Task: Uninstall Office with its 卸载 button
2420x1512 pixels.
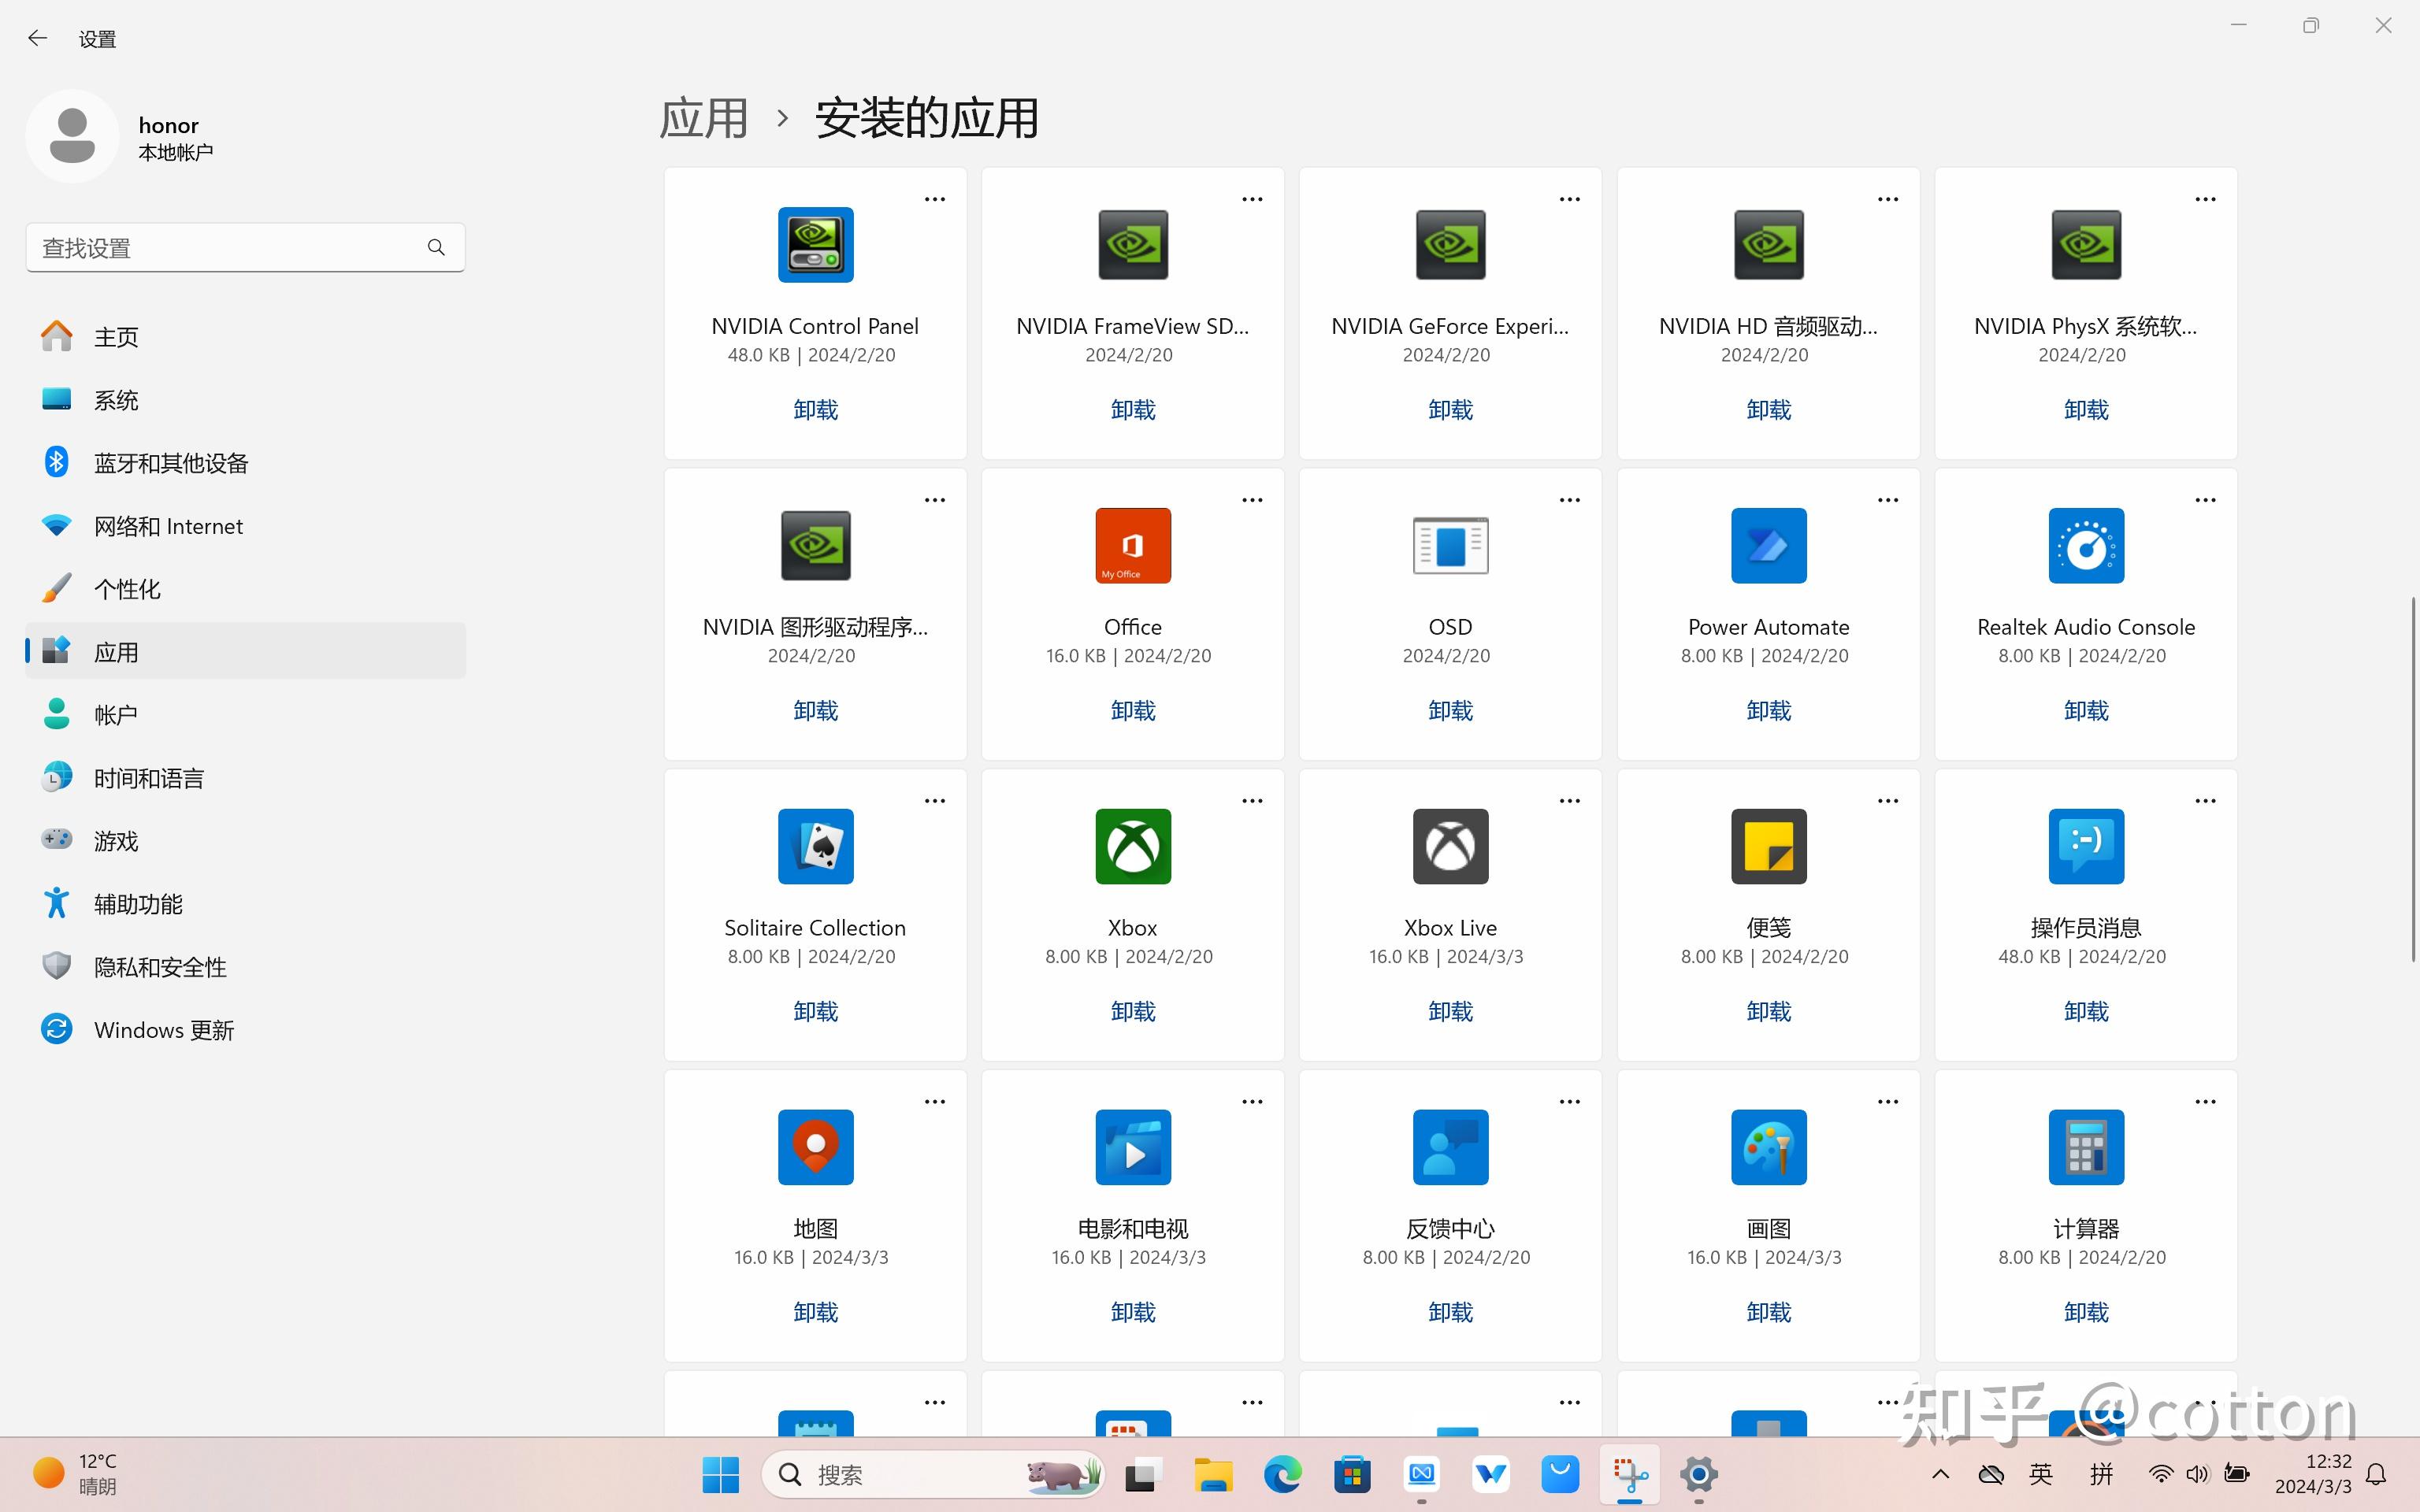Action: (x=1133, y=711)
